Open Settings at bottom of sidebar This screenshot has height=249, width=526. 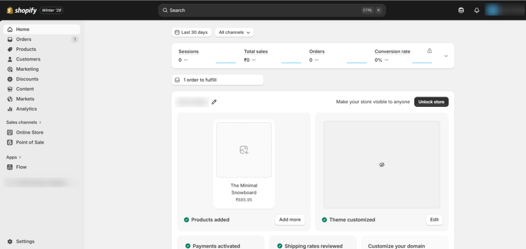pyautogui.click(x=25, y=241)
